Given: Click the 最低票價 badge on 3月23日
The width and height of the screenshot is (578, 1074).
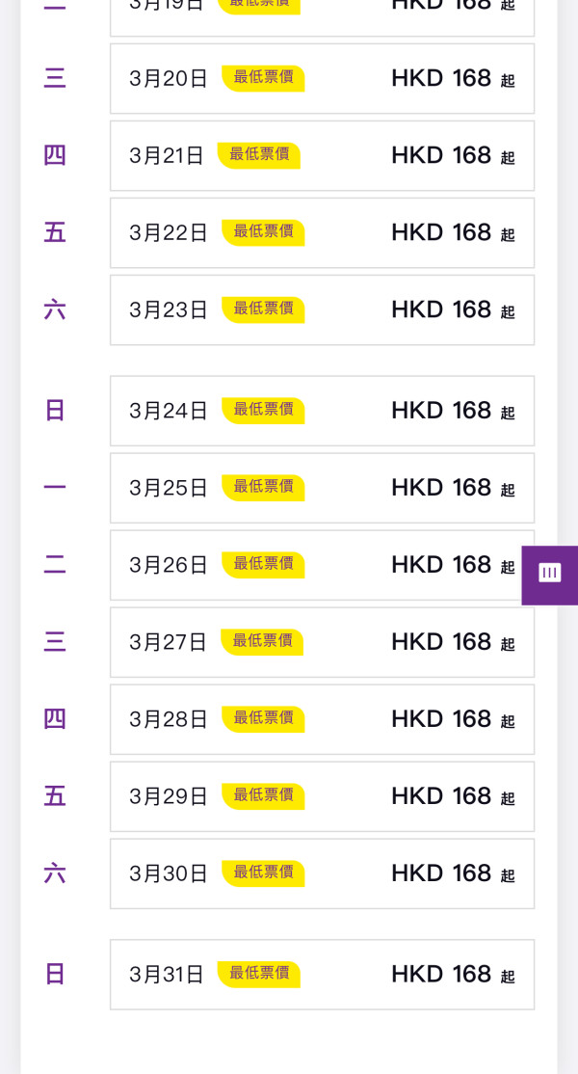Looking at the screenshot, I should [x=263, y=309].
